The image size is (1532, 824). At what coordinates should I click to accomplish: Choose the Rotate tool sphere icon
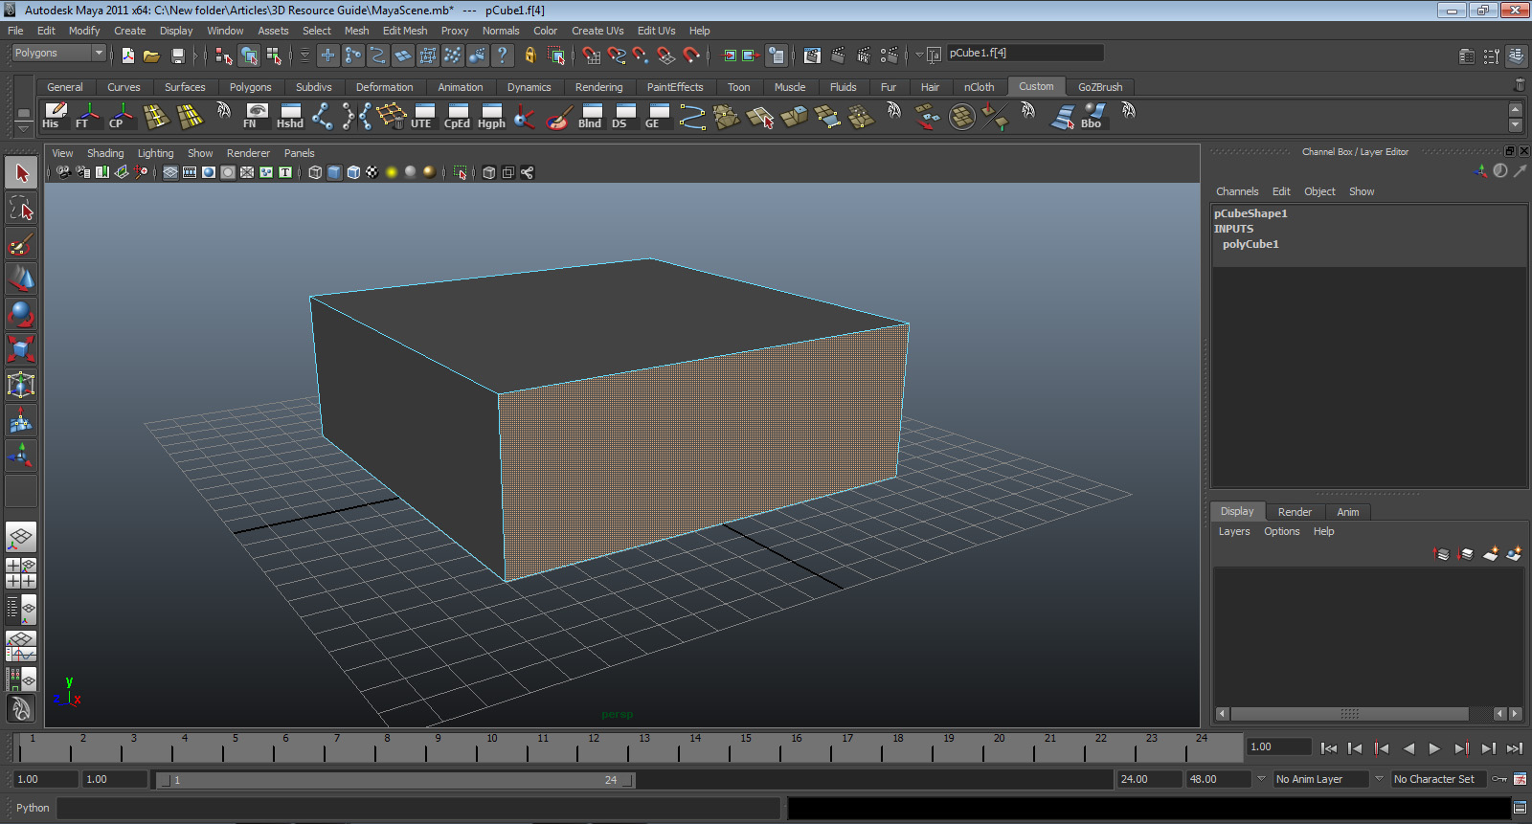coord(21,314)
